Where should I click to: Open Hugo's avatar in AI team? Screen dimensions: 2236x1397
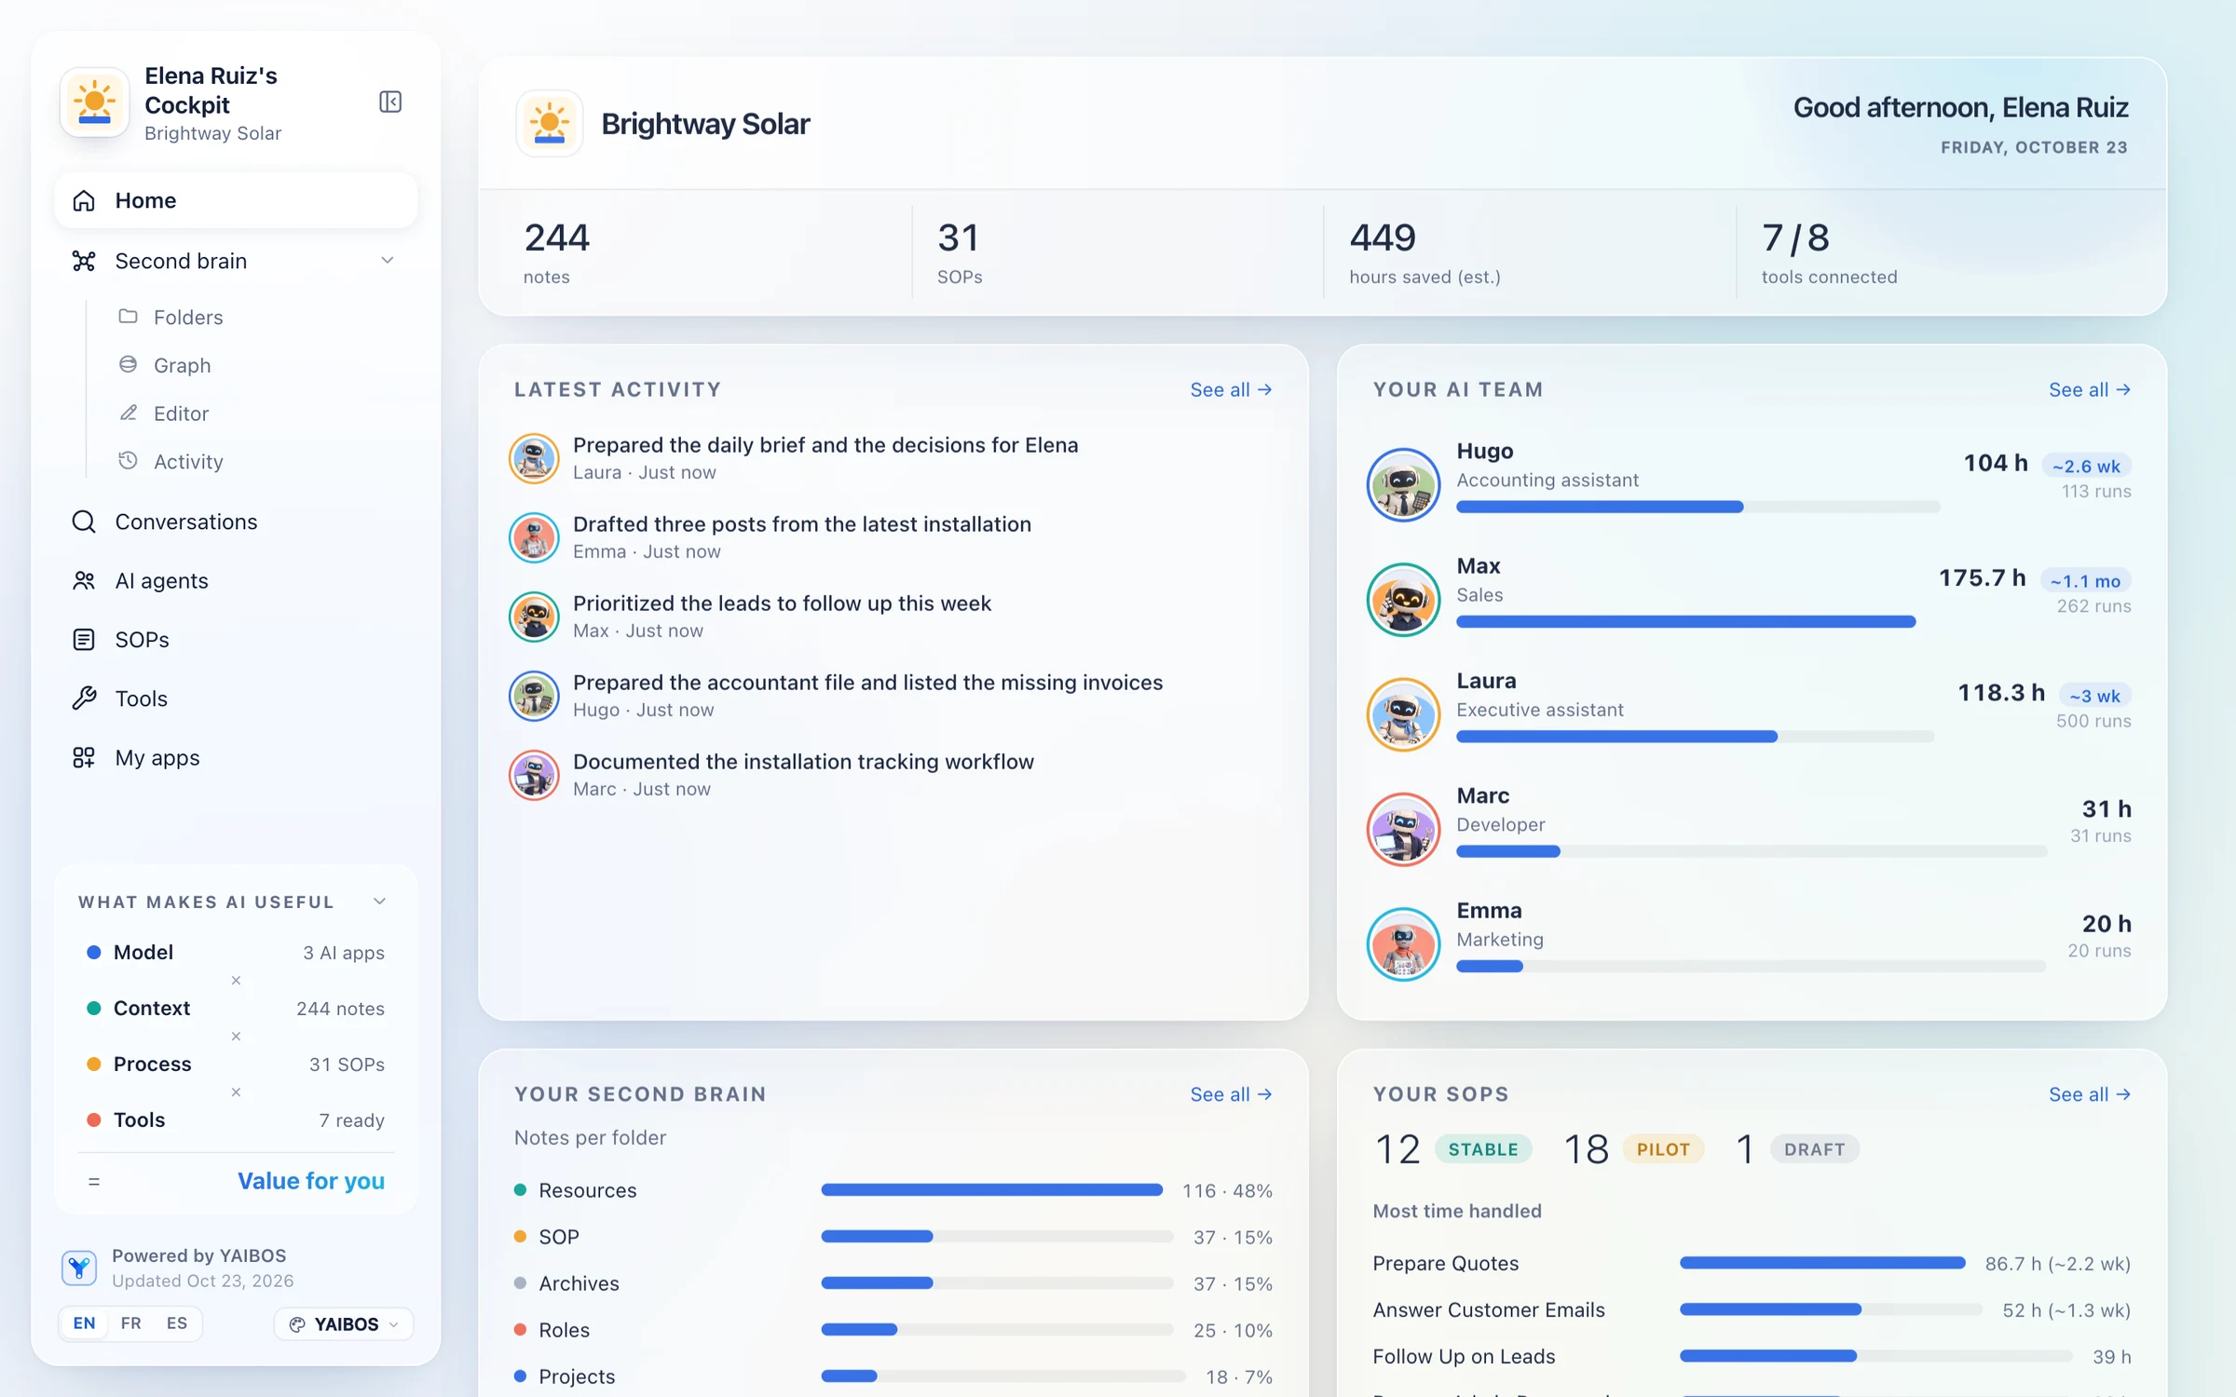(x=1403, y=484)
